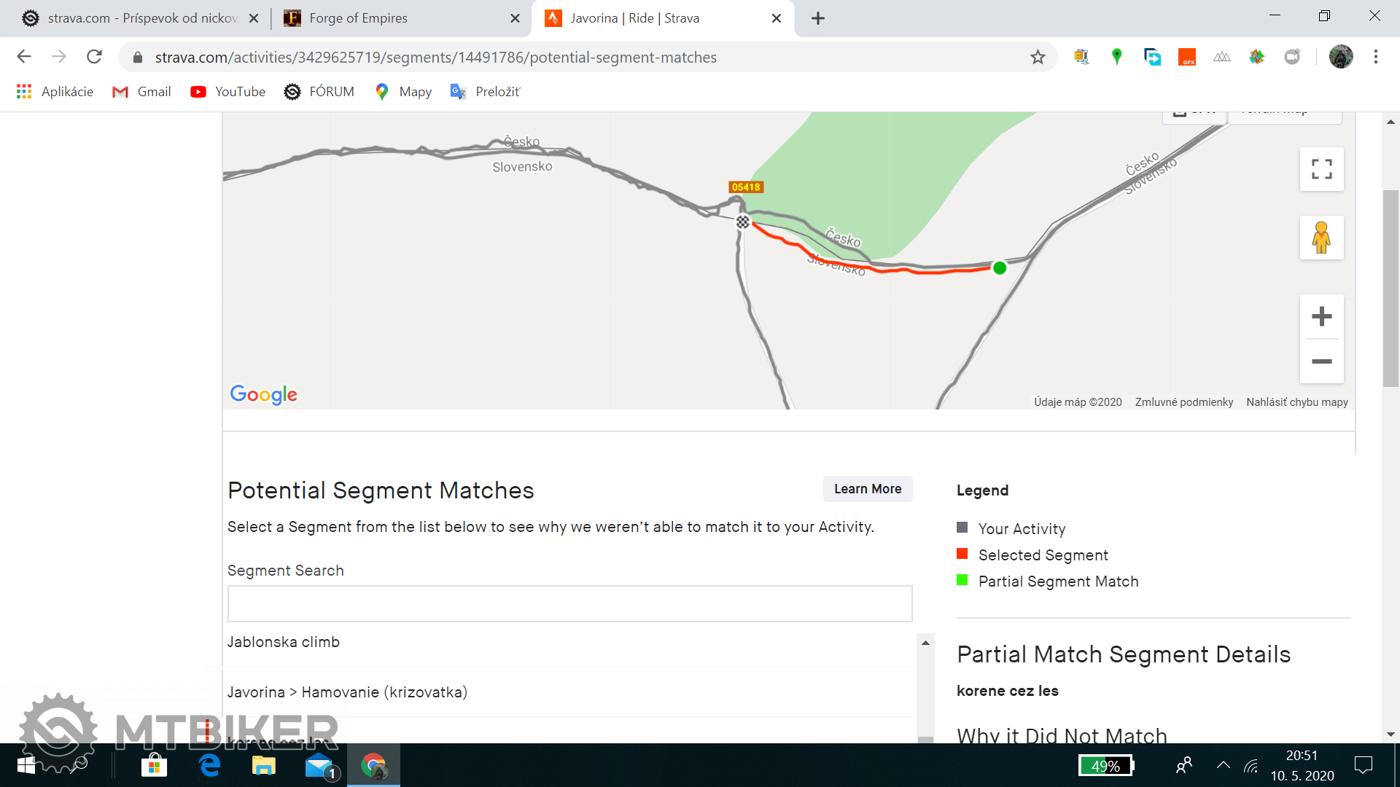Viewport: 1400px width, 787px height.
Task: Select the Jablonska climb segment
Action: [x=284, y=642]
